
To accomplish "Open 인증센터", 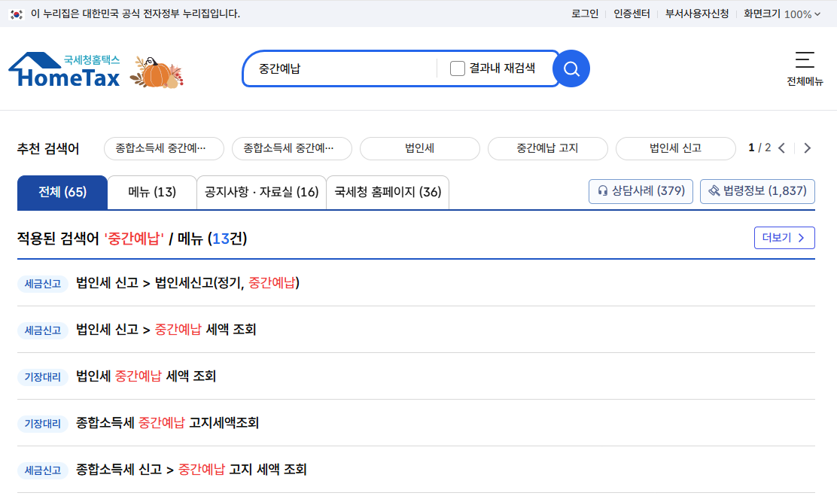I will click(631, 13).
